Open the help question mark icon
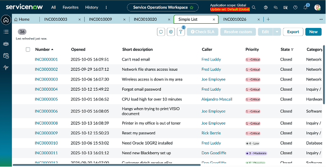 (x=295, y=8)
